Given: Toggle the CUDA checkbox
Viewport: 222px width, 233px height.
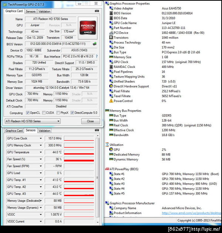Looking at the screenshot, I should 44,113.
